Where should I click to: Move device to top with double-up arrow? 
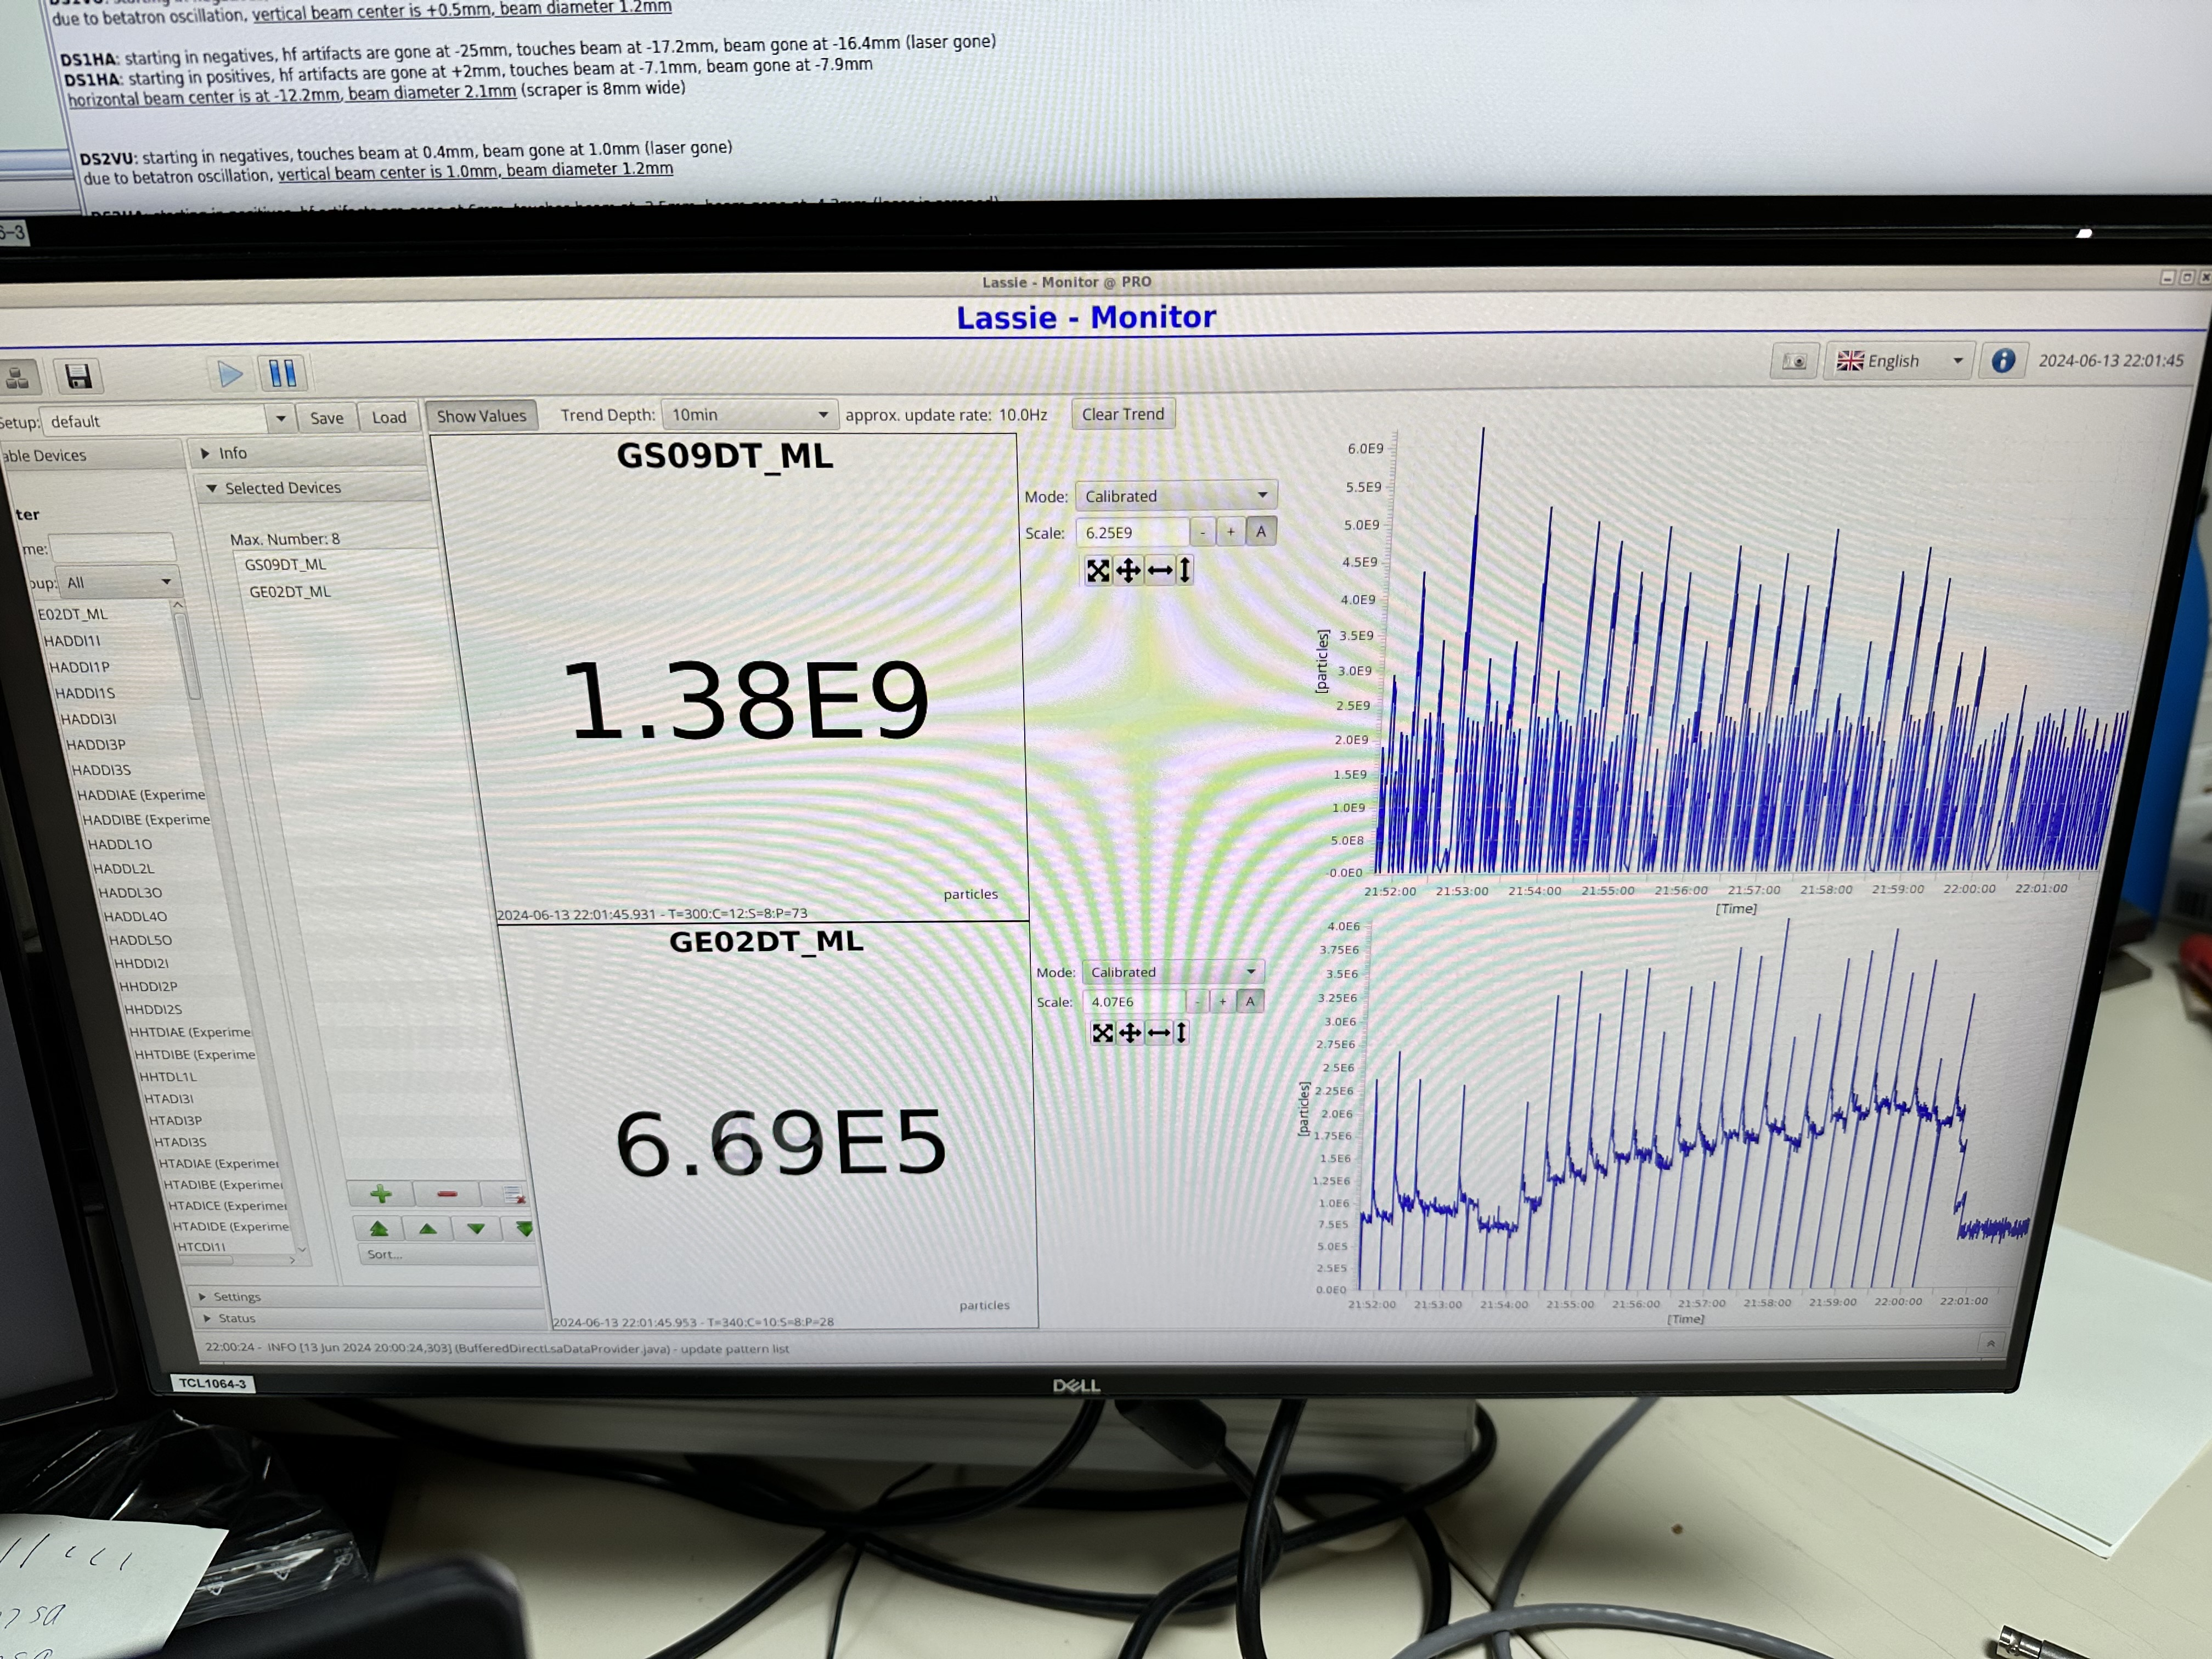tap(379, 1229)
